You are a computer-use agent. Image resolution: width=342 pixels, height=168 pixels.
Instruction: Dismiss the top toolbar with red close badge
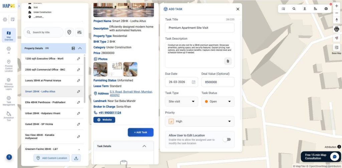[331, 4]
